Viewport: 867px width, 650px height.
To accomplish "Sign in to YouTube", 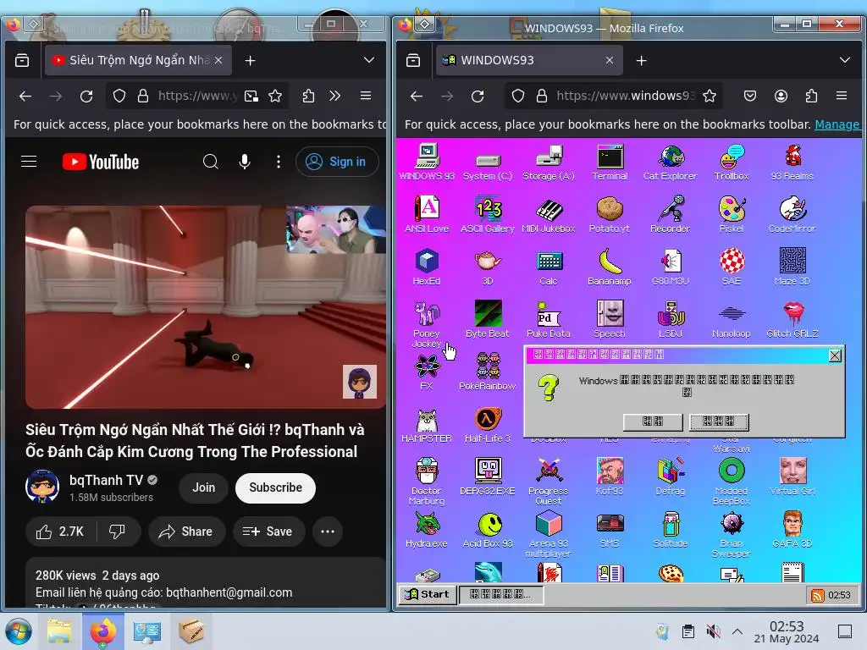I will [337, 162].
